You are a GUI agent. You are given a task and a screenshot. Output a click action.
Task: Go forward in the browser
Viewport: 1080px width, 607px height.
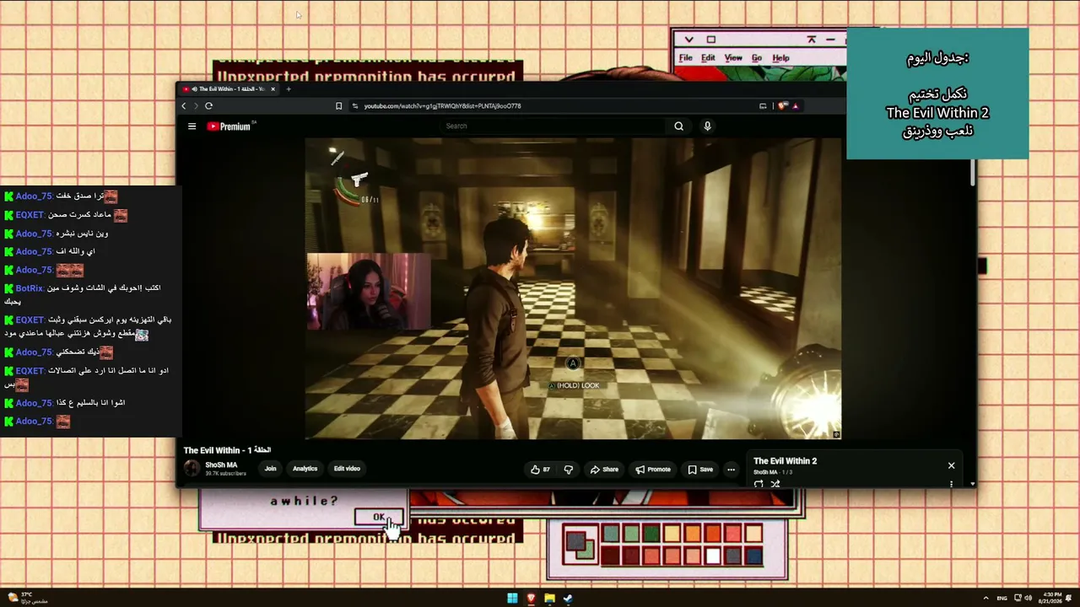[196, 106]
